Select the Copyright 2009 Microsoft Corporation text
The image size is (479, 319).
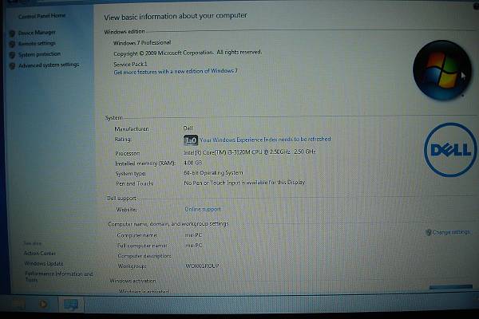(188, 53)
